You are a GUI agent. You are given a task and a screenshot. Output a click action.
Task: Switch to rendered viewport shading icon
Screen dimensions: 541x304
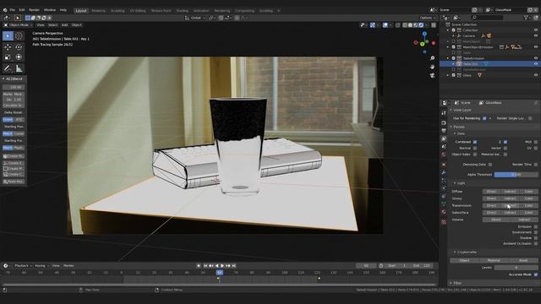(421, 24)
